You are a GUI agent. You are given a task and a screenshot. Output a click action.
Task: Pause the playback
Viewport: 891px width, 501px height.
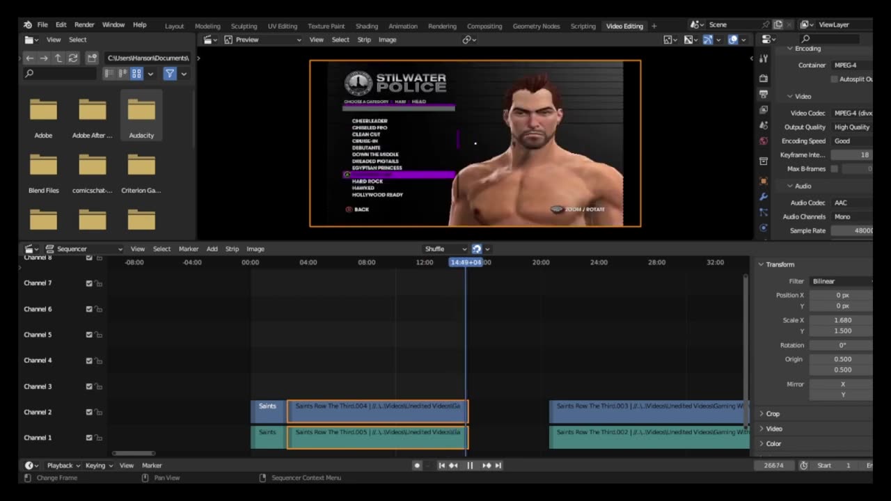(470, 466)
